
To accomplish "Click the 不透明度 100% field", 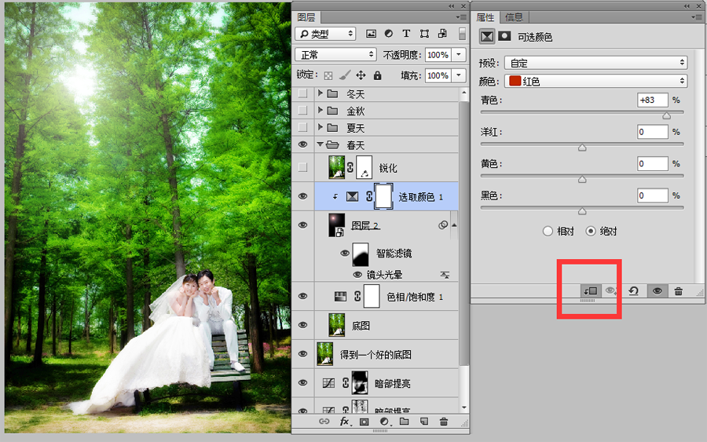I will coord(438,54).
